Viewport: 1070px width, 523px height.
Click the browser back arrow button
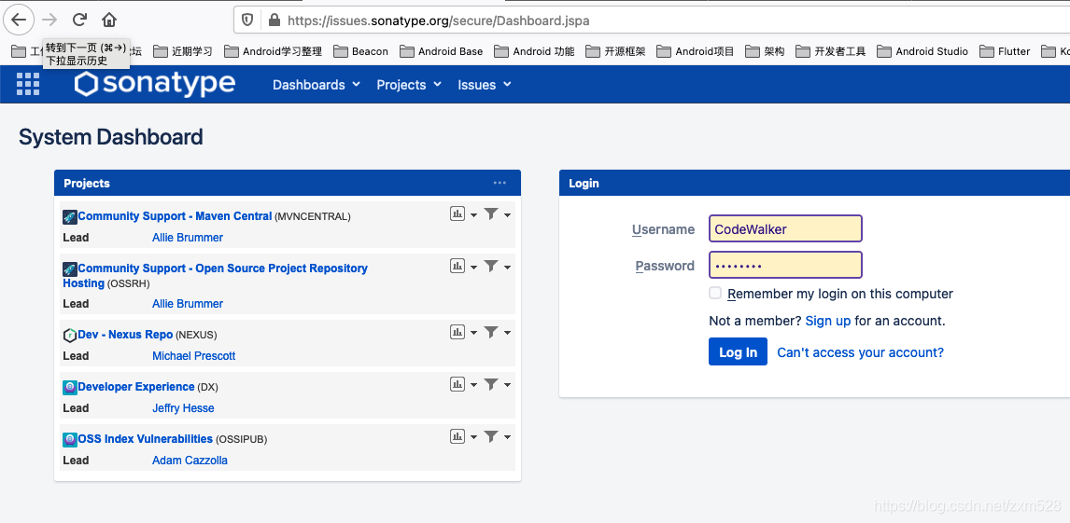(x=19, y=19)
